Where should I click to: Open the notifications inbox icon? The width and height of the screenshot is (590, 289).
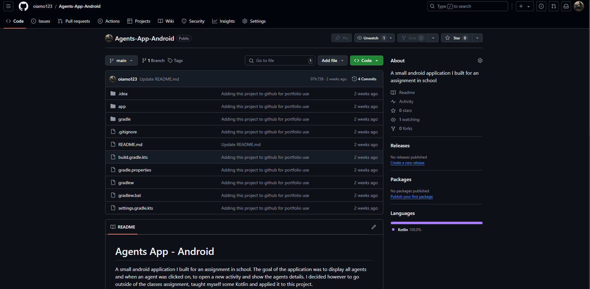coord(566,6)
